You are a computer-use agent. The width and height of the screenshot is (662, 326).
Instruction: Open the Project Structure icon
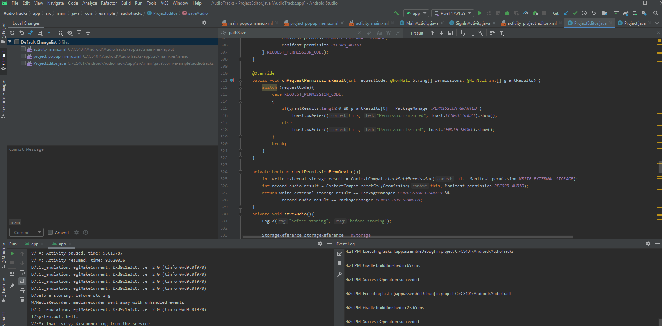pyautogui.click(x=605, y=13)
